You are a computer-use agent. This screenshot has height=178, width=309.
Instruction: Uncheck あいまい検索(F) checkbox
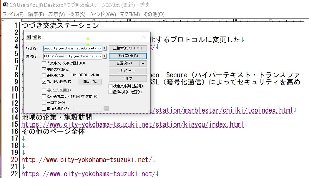point(44,81)
